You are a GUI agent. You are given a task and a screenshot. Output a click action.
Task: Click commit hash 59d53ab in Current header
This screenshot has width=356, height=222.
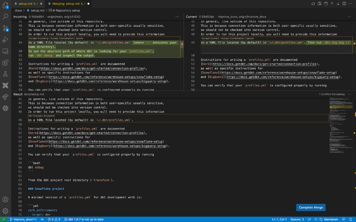pos(208,17)
